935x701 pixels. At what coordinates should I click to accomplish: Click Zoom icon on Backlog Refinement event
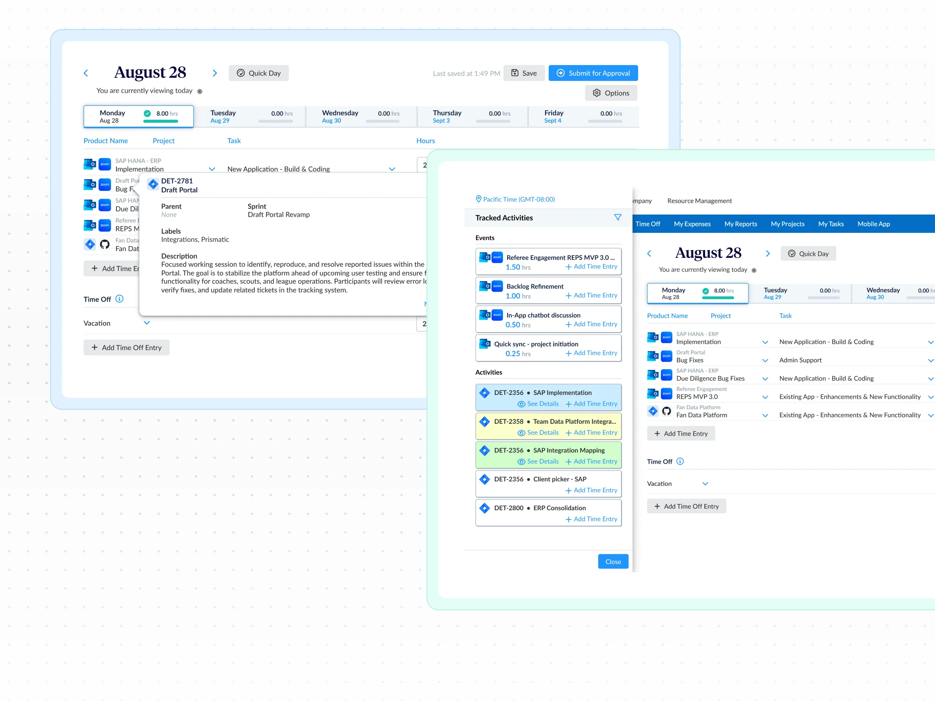coord(497,286)
